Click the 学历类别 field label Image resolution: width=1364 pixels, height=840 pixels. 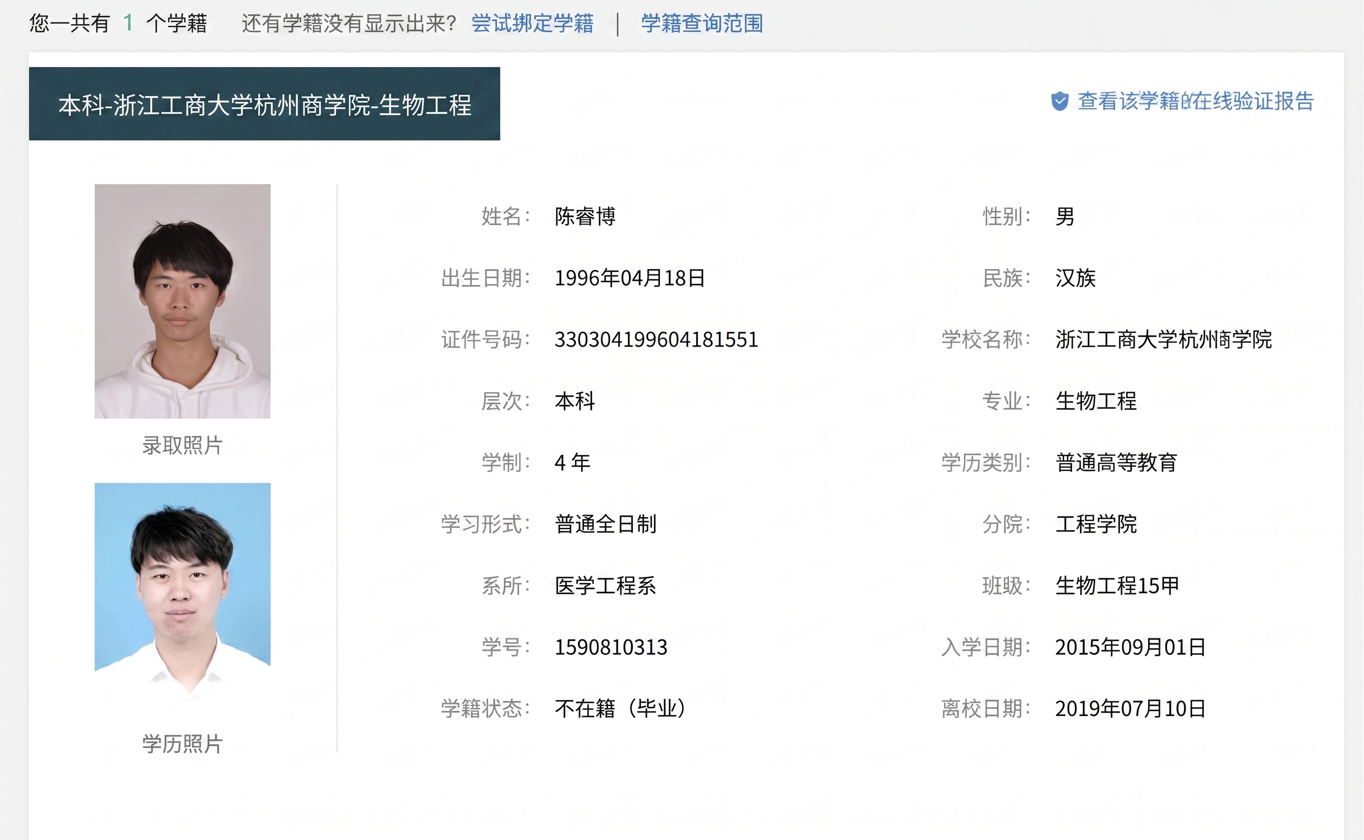click(x=986, y=462)
